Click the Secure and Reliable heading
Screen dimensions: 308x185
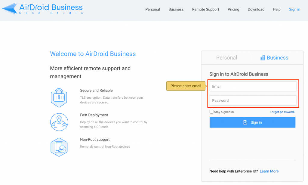96,91
